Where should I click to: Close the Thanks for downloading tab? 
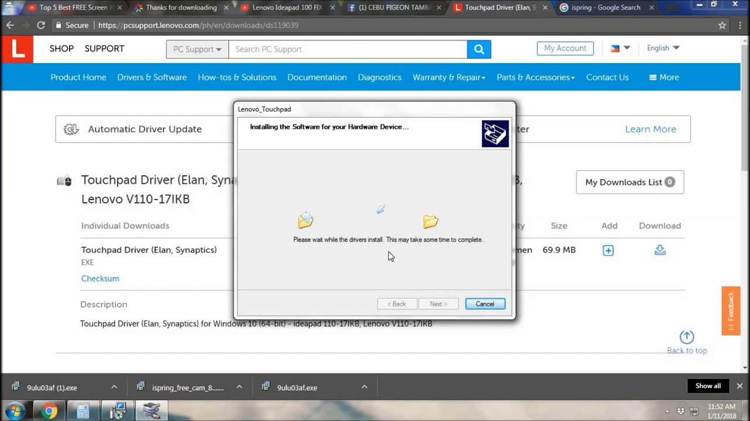pyautogui.click(x=226, y=8)
